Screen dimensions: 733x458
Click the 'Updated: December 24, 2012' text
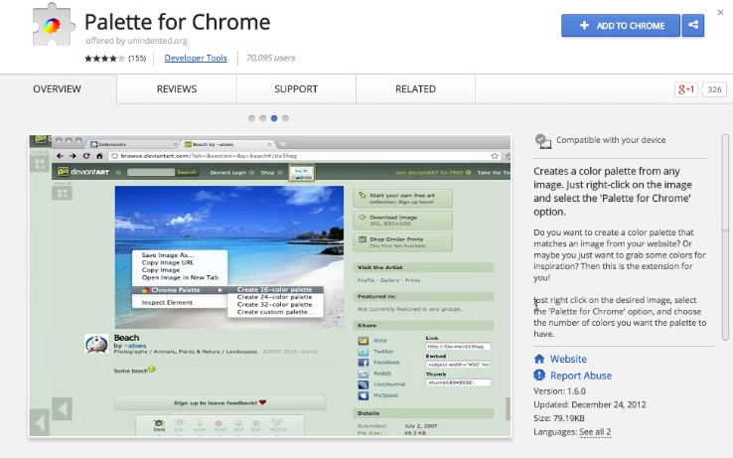590,404
